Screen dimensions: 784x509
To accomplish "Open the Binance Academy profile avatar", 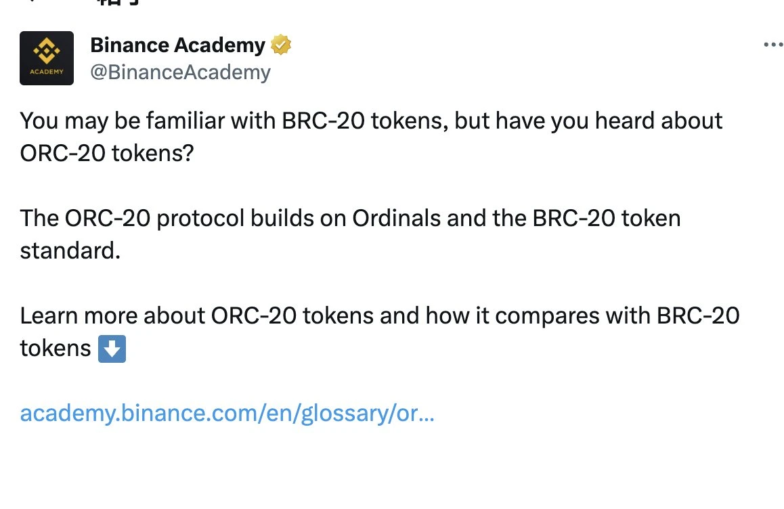I will click(x=47, y=58).
